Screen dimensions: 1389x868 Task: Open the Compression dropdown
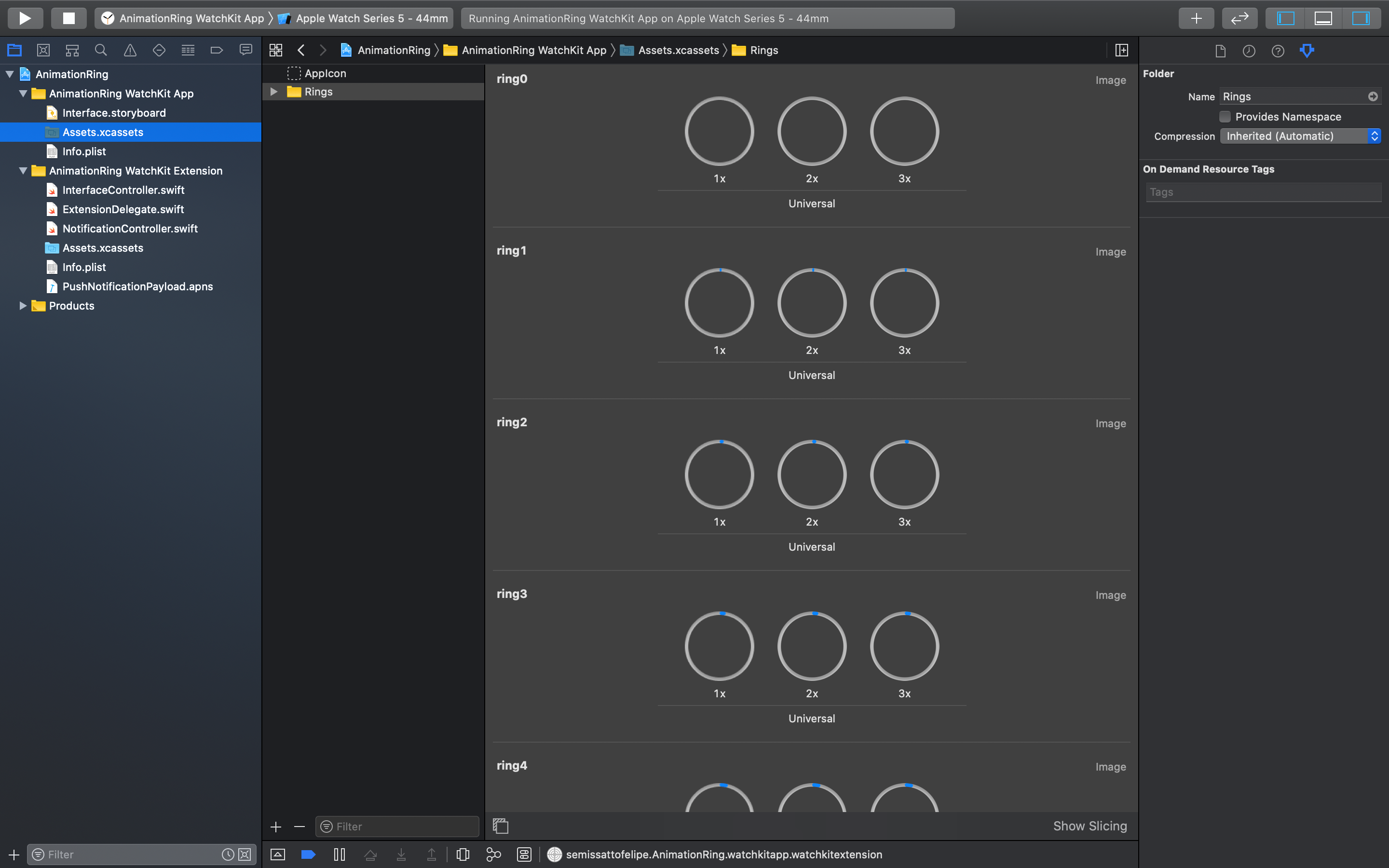point(1300,136)
